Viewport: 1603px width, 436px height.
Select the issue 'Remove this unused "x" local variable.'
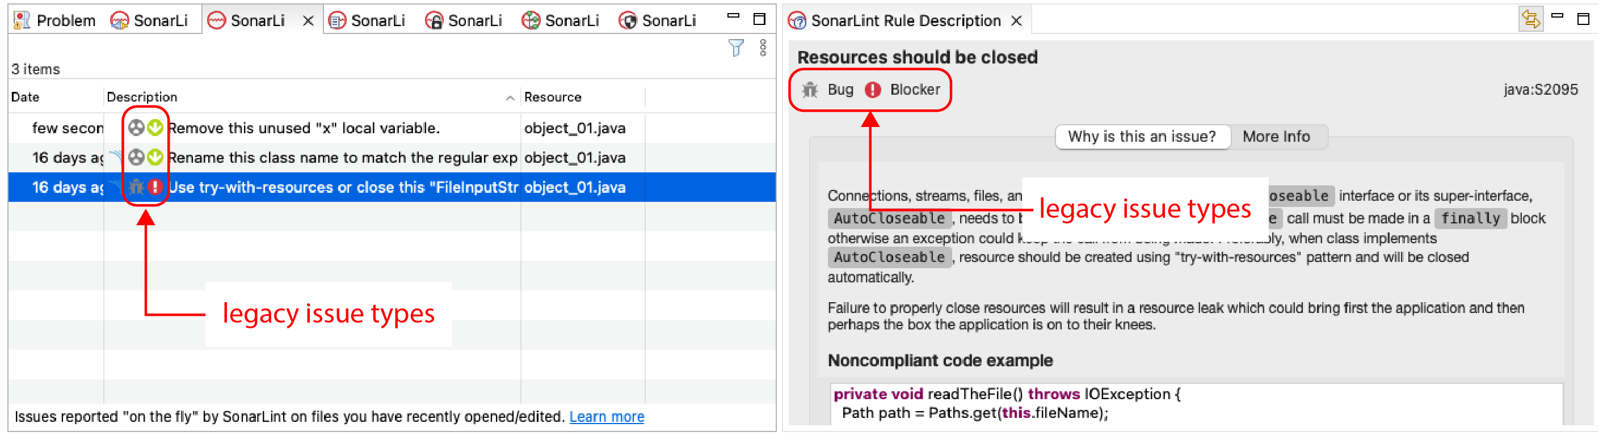coord(304,128)
